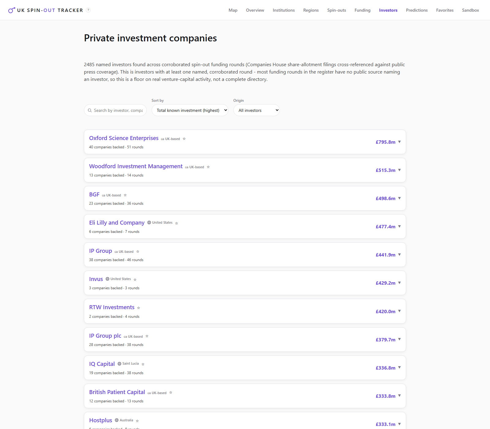Toggle the IP Group favorite star

138,252
